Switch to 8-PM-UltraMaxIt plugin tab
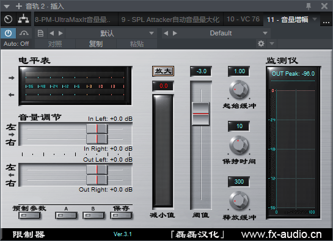The height and width of the screenshot is (241, 333). (x=76, y=20)
